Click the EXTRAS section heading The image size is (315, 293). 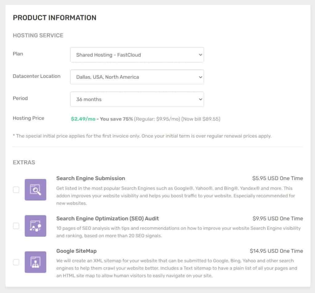pyautogui.click(x=24, y=162)
